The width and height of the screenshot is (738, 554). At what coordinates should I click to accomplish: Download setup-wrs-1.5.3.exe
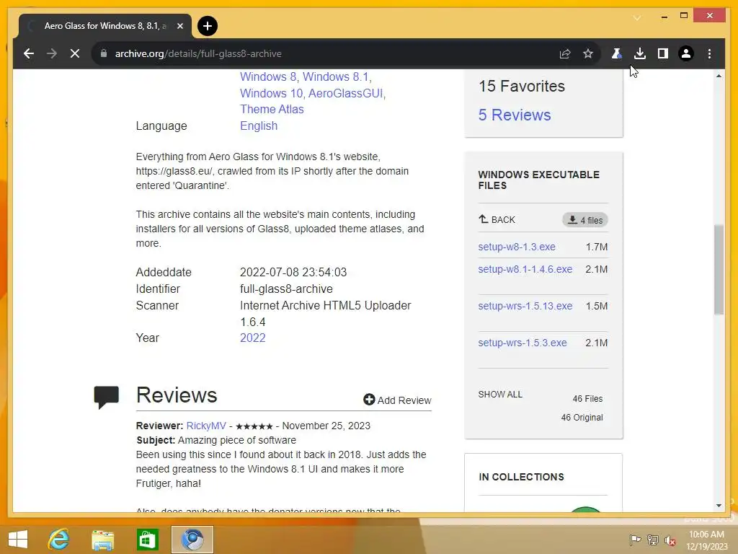click(x=522, y=343)
